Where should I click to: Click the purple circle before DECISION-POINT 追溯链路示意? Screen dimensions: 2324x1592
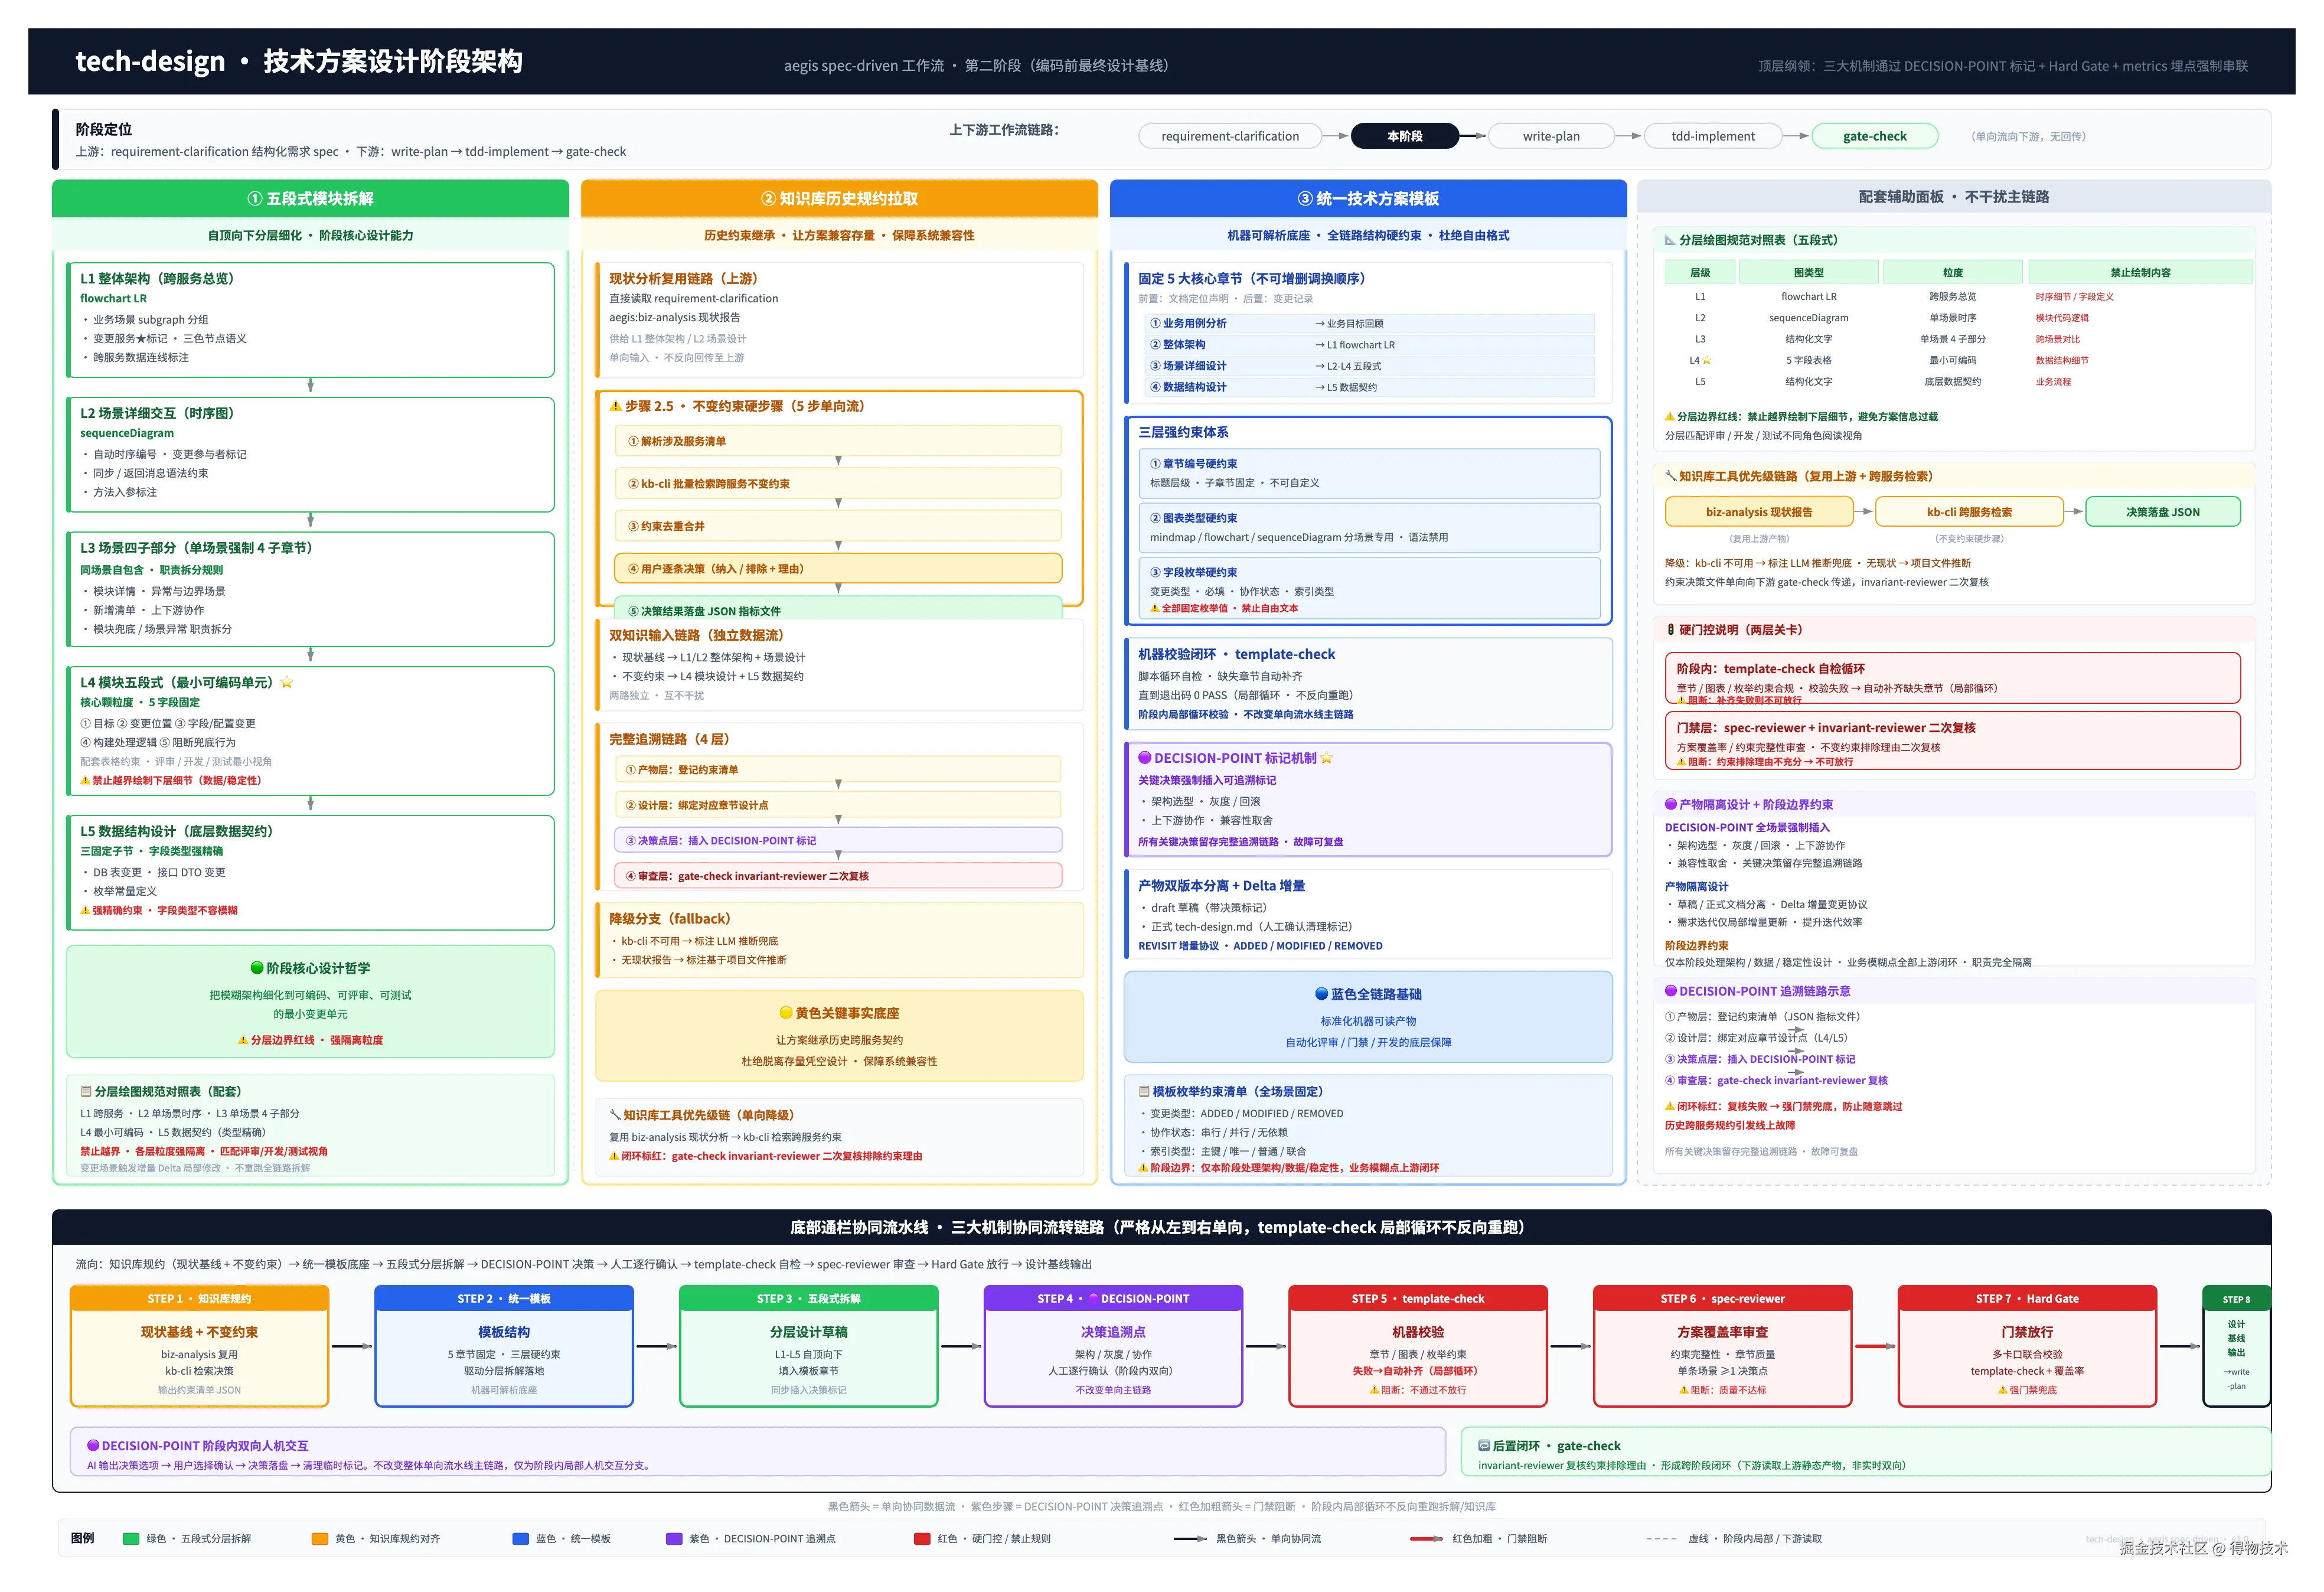(1671, 991)
